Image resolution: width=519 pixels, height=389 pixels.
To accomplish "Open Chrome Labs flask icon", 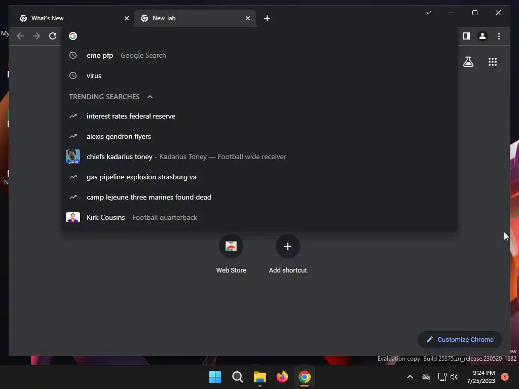I will pos(468,62).
